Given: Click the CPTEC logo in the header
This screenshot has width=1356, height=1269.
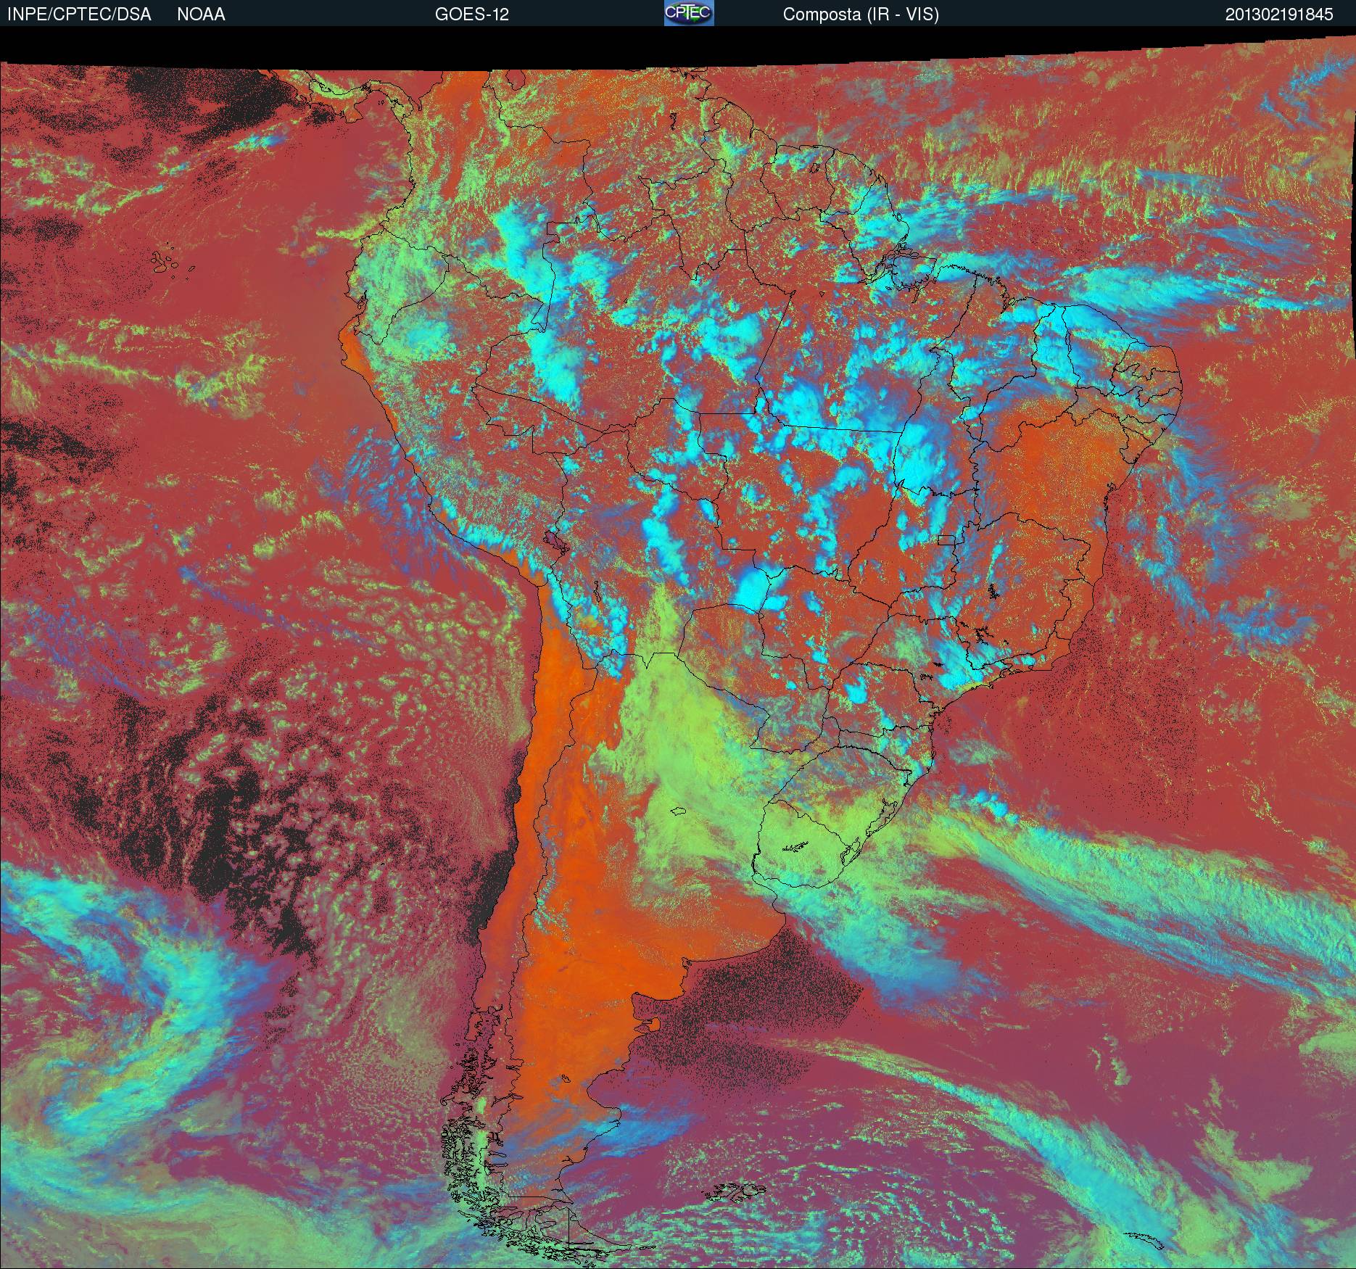Looking at the screenshot, I should point(689,13).
